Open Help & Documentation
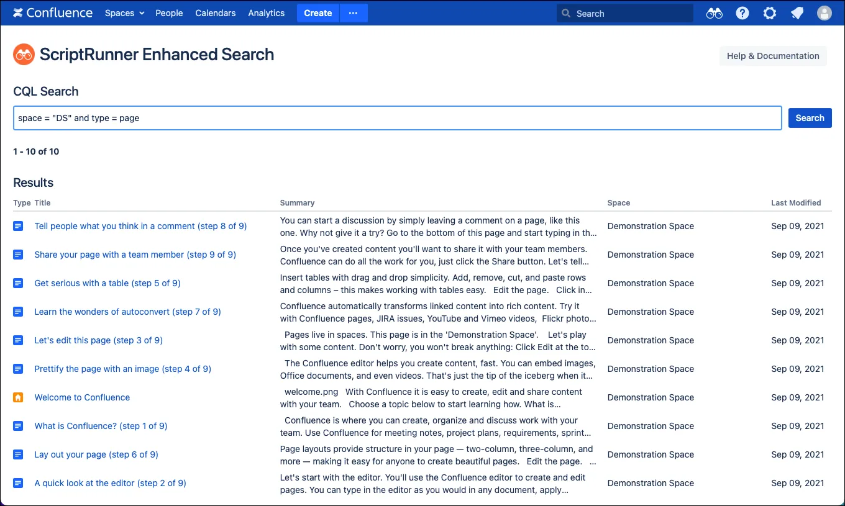The height and width of the screenshot is (506, 845). click(x=773, y=56)
